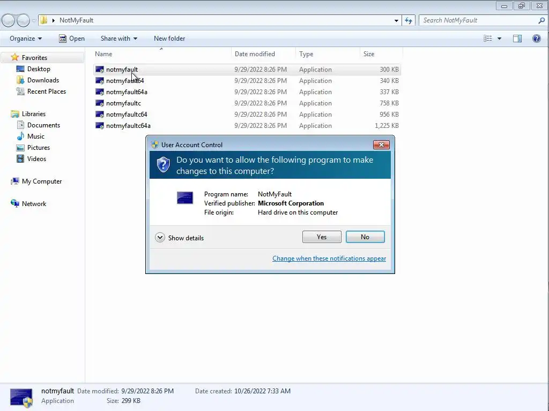
Task: Minimize the Explorer window
Action: [x=504, y=5]
